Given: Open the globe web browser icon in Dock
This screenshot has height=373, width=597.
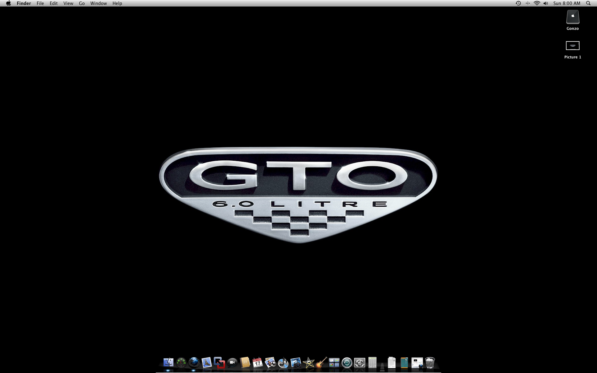Looking at the screenshot, I should [194, 362].
